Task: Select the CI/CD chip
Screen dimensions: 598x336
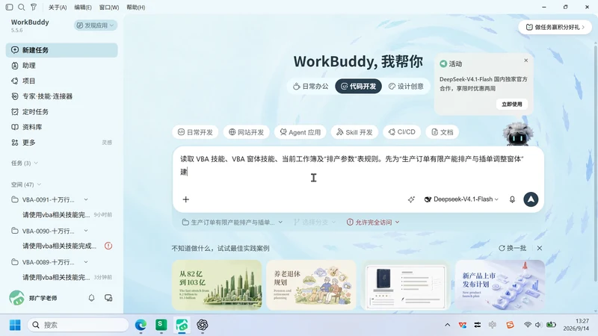Action: [401, 132]
